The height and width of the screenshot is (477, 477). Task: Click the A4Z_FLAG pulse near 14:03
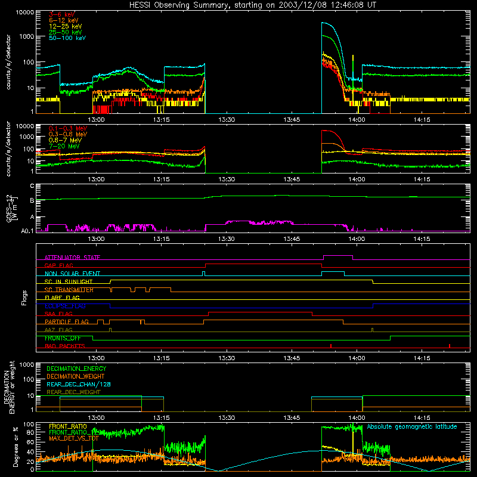(372, 330)
